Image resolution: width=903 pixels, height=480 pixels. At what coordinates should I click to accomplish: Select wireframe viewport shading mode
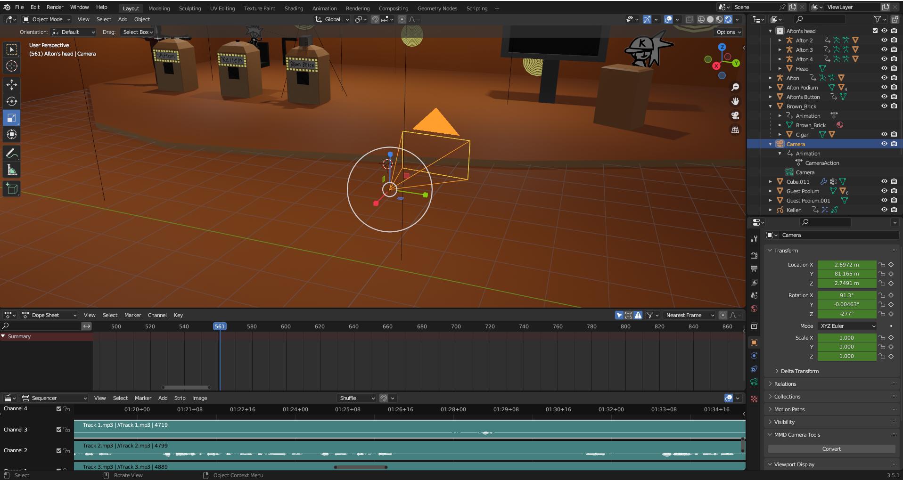coord(701,19)
